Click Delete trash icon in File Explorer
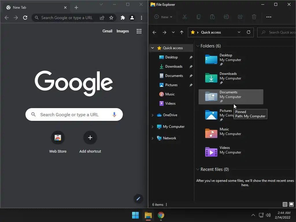 click(254, 17)
